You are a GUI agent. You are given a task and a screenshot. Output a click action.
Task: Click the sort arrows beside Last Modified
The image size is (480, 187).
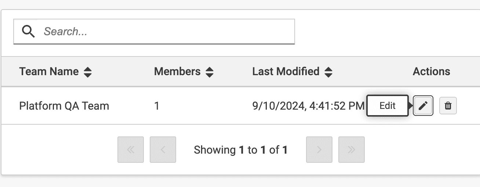tap(328, 72)
